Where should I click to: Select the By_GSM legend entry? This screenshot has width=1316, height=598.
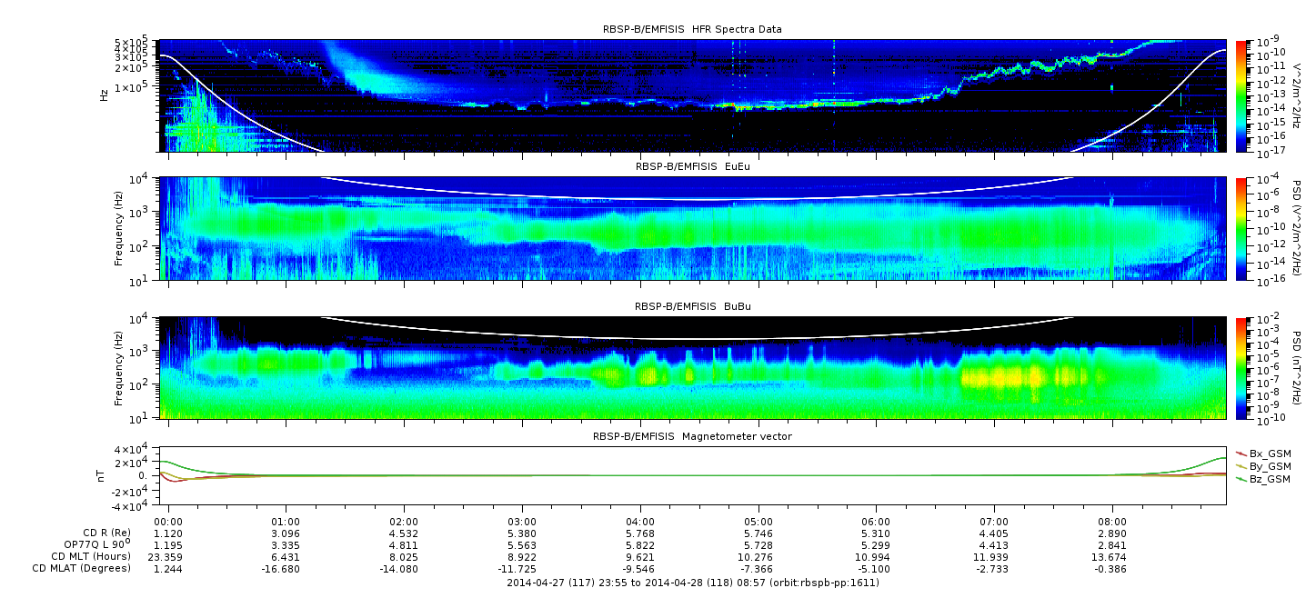1262,466
